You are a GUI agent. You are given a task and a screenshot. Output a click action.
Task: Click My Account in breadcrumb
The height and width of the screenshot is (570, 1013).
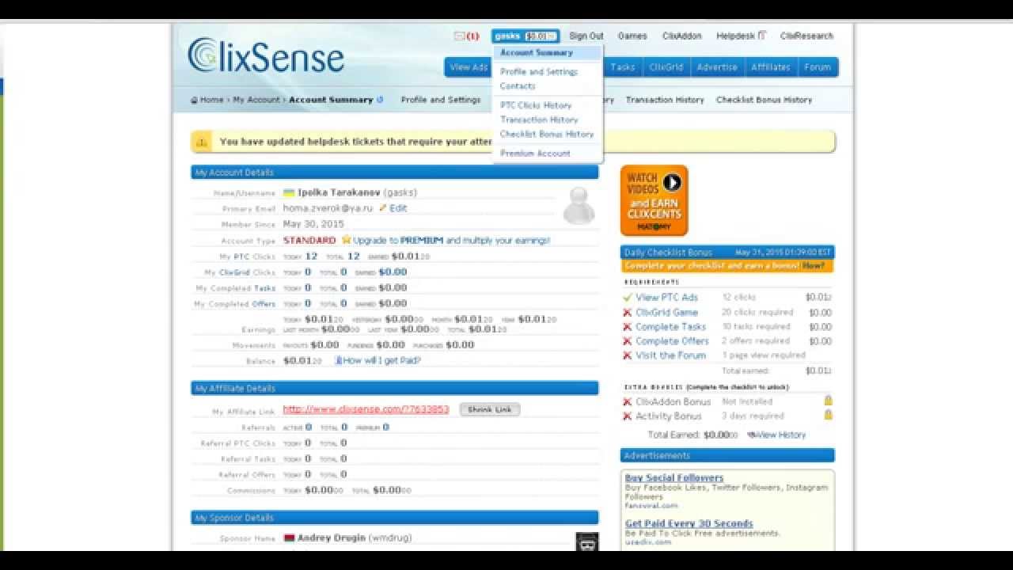click(x=256, y=100)
